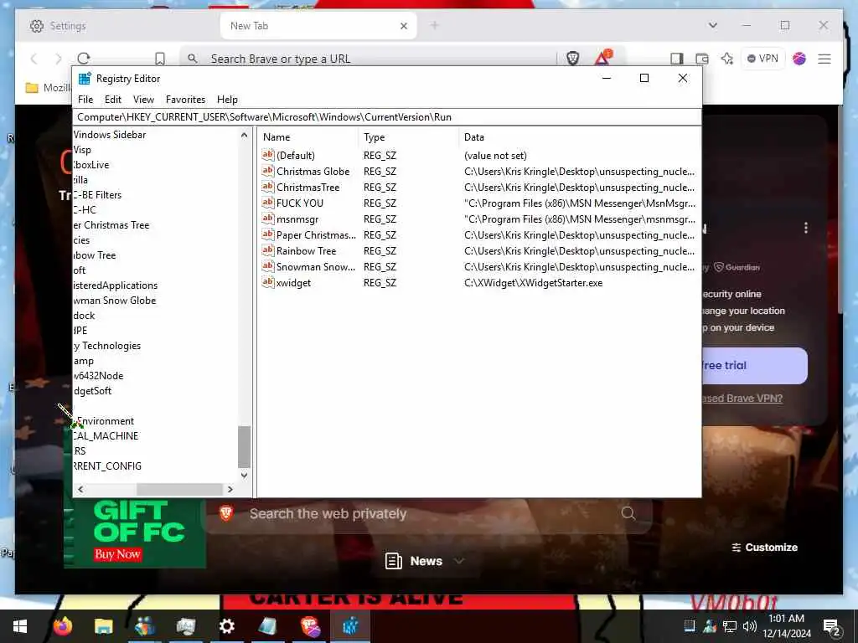Screen dimensions: 858x643
Task: Click the tree vertical scrollbar thumb
Action: click(x=244, y=447)
